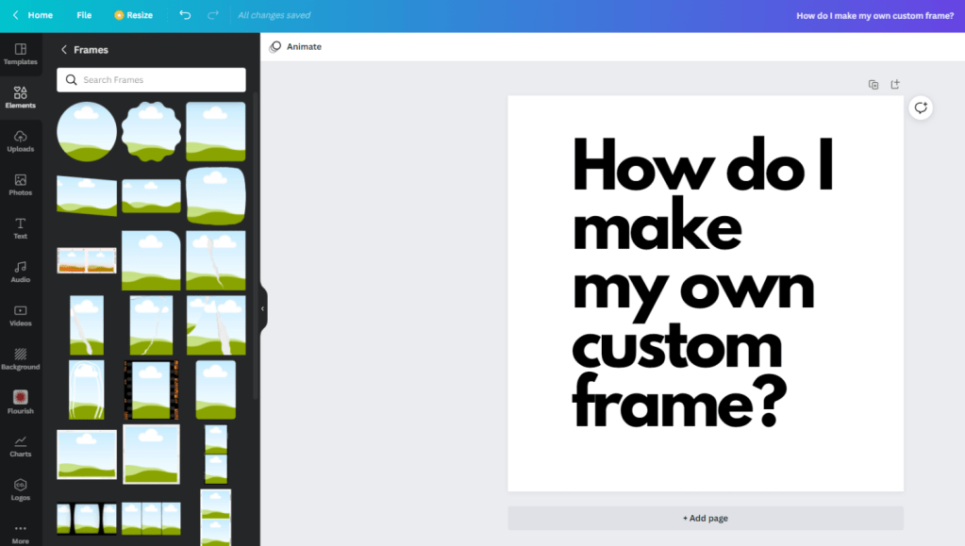The image size is (965, 546).
Task: Click the Add page button
Action: pyautogui.click(x=705, y=518)
